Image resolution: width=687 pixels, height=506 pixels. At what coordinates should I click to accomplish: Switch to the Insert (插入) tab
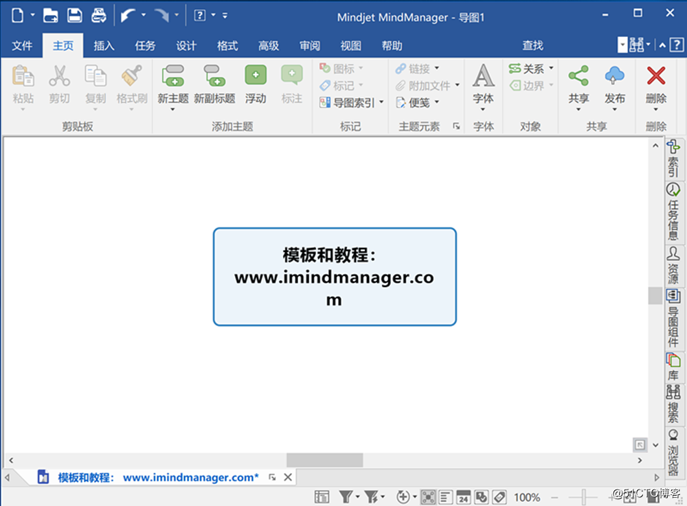(x=104, y=45)
